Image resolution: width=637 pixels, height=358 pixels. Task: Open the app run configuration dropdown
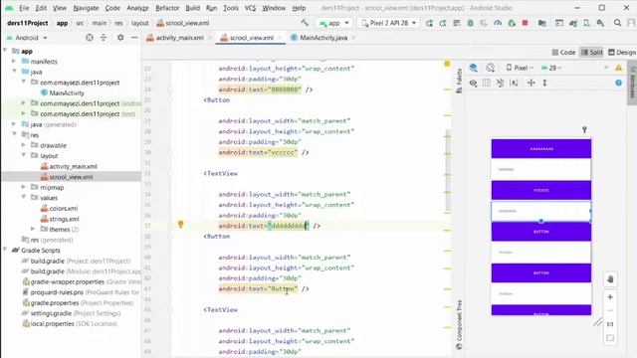[x=334, y=23]
